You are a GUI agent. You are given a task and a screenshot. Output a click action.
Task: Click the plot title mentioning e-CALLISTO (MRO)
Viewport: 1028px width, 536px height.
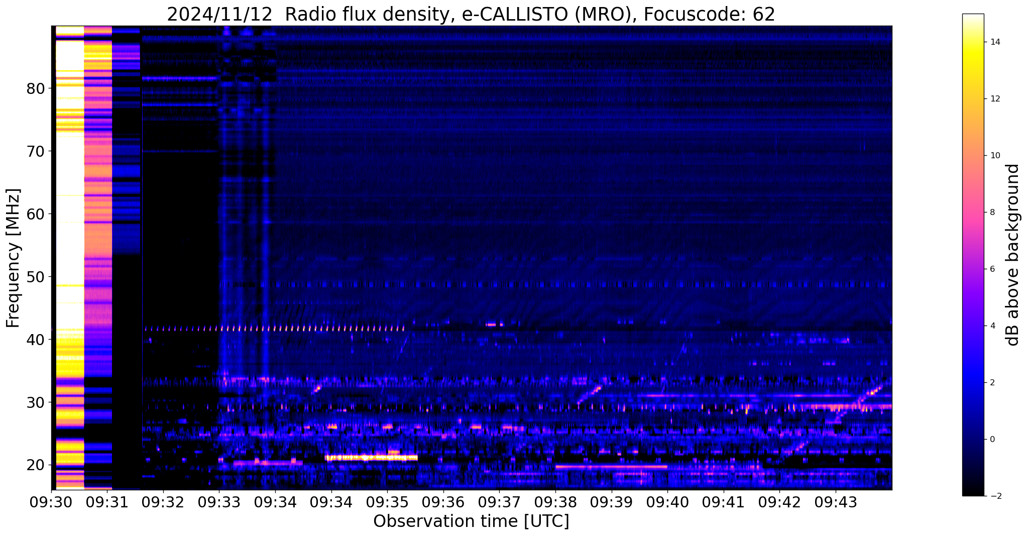click(471, 15)
